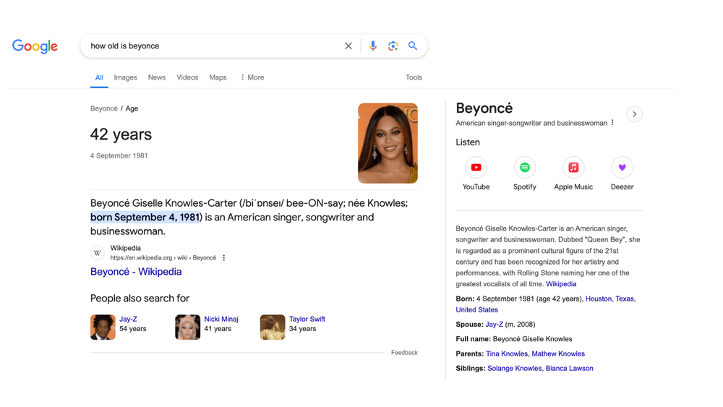723x407 pixels.
Task: Open Bianca Lawson sibling link
Action: pos(570,368)
